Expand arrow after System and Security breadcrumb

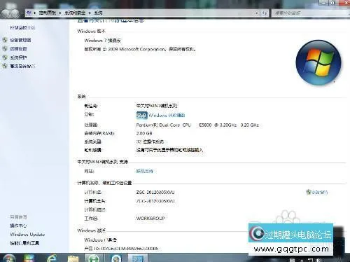pyautogui.click(x=90, y=13)
